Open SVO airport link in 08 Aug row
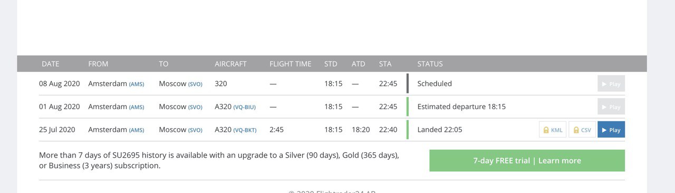675x193 pixels. pyautogui.click(x=195, y=84)
